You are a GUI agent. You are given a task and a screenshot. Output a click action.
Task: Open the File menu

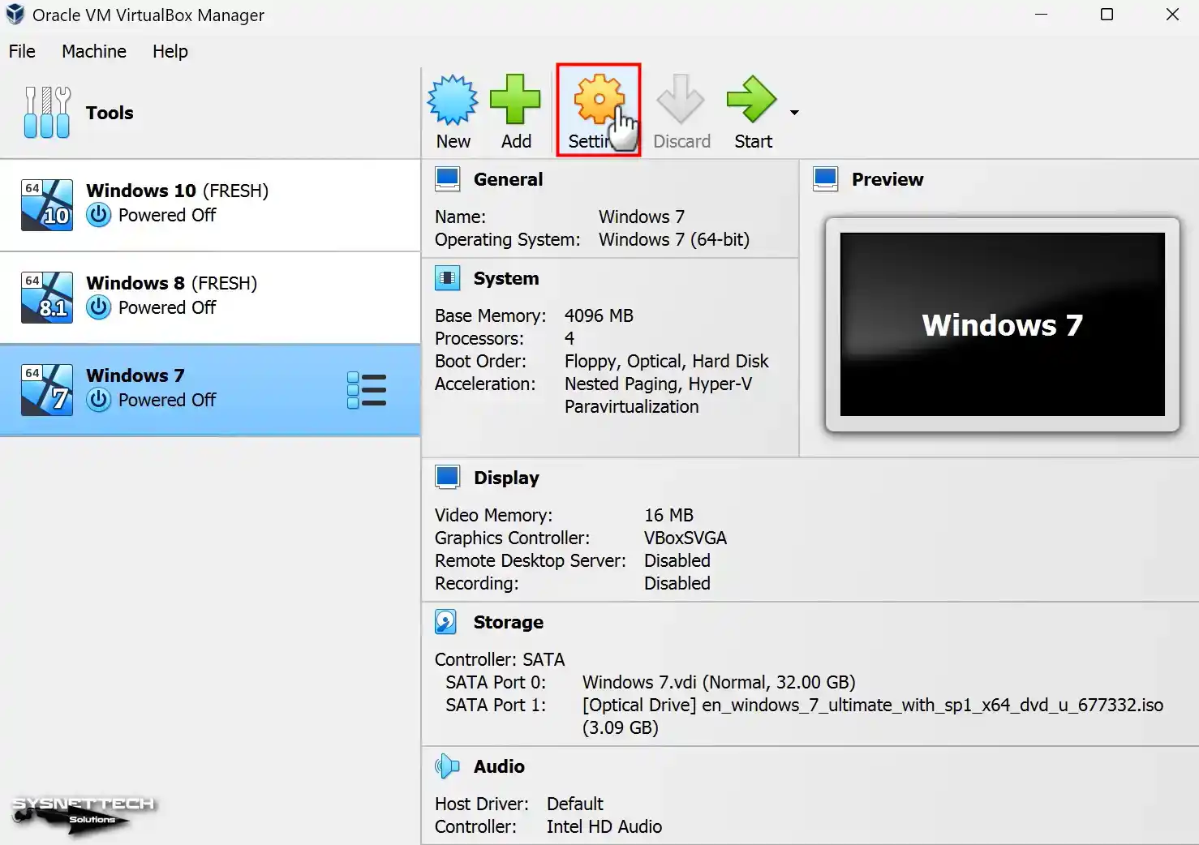22,51
